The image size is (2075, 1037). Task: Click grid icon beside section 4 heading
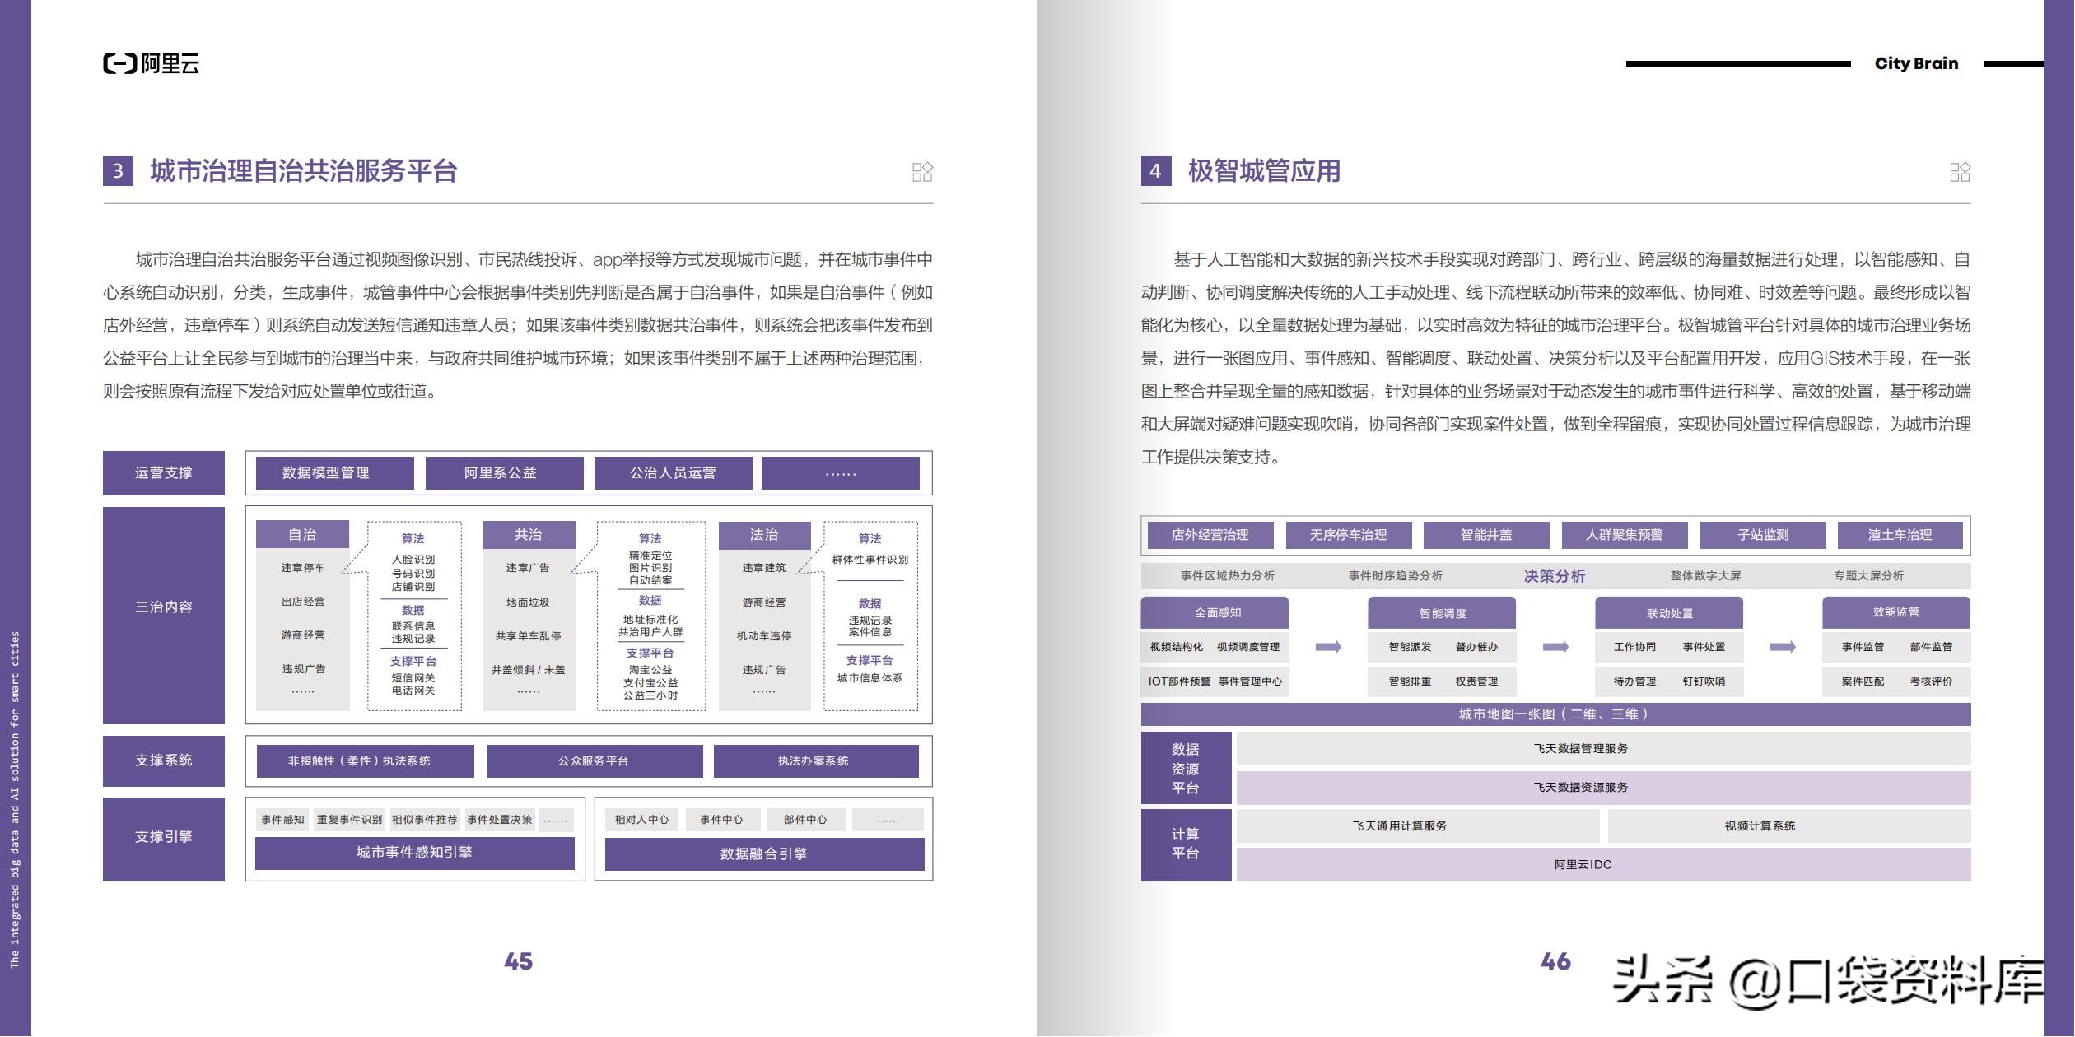1960,171
